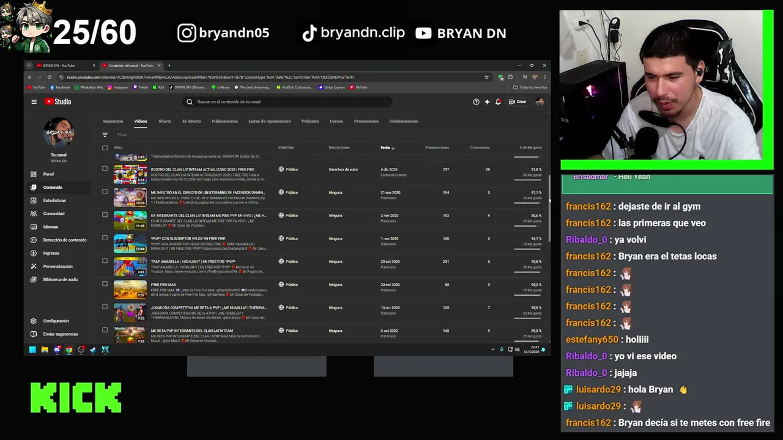Open Personalización in the sidebar

(58, 266)
